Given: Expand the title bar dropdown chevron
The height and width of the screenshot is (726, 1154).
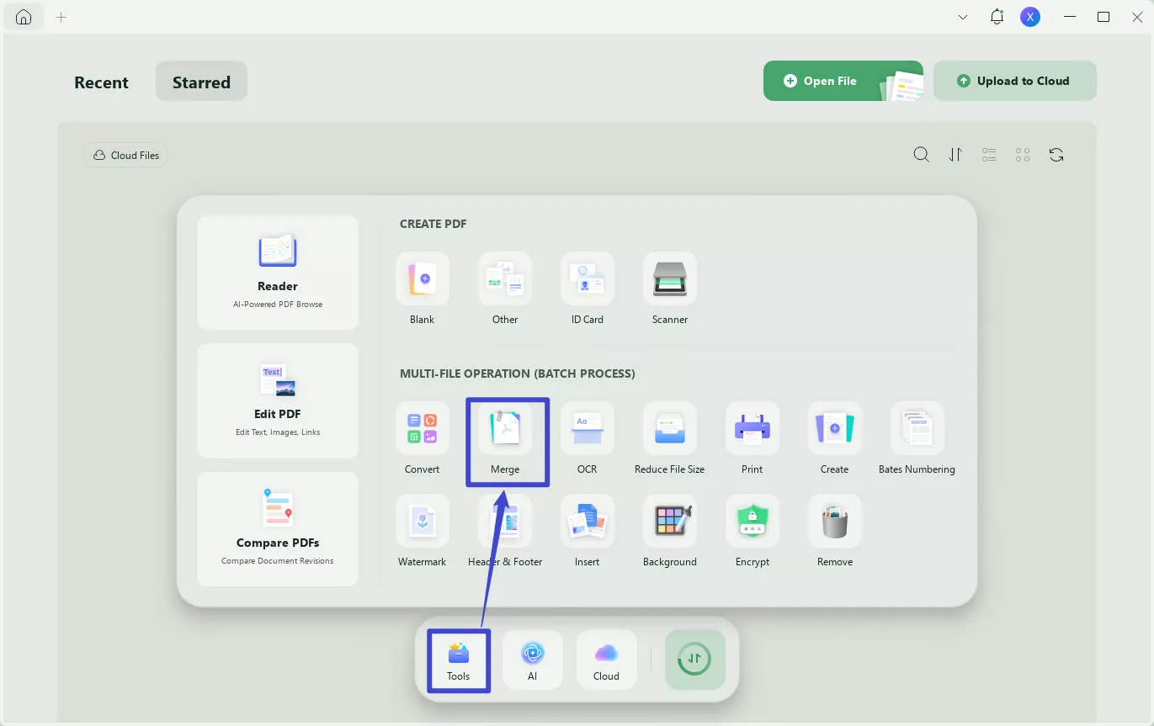Looking at the screenshot, I should coord(963,17).
